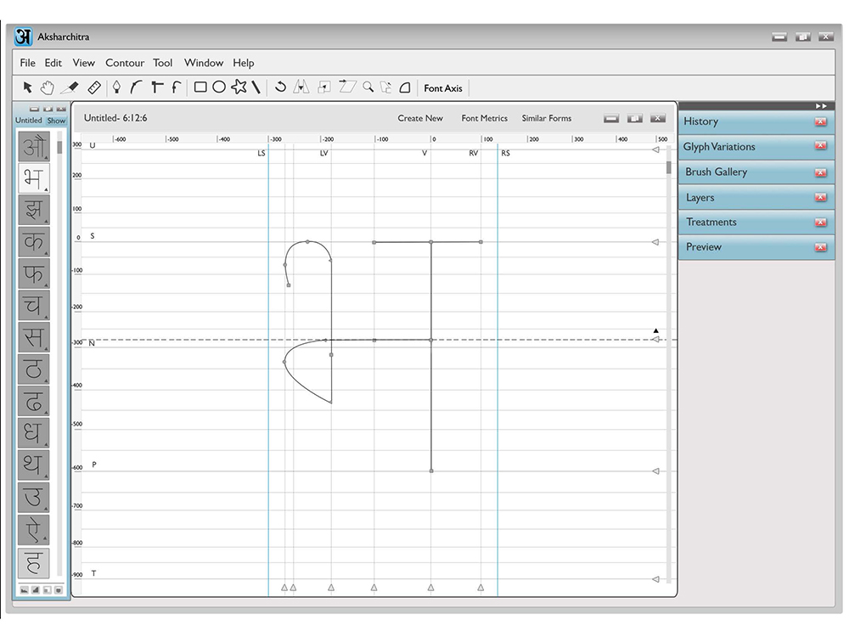The height and width of the screenshot is (637, 849).
Task: Click first icon at glyph palette bottom
Action: (x=25, y=590)
